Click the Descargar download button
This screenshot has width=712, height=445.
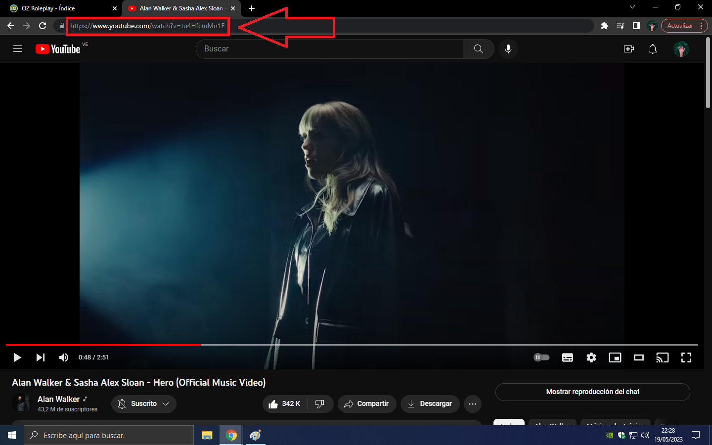(430, 404)
